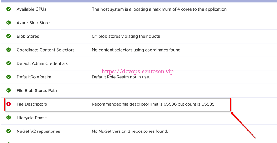Select the Coordinate Content Selectors label
This screenshot has height=143, width=277.
pos(45,50)
